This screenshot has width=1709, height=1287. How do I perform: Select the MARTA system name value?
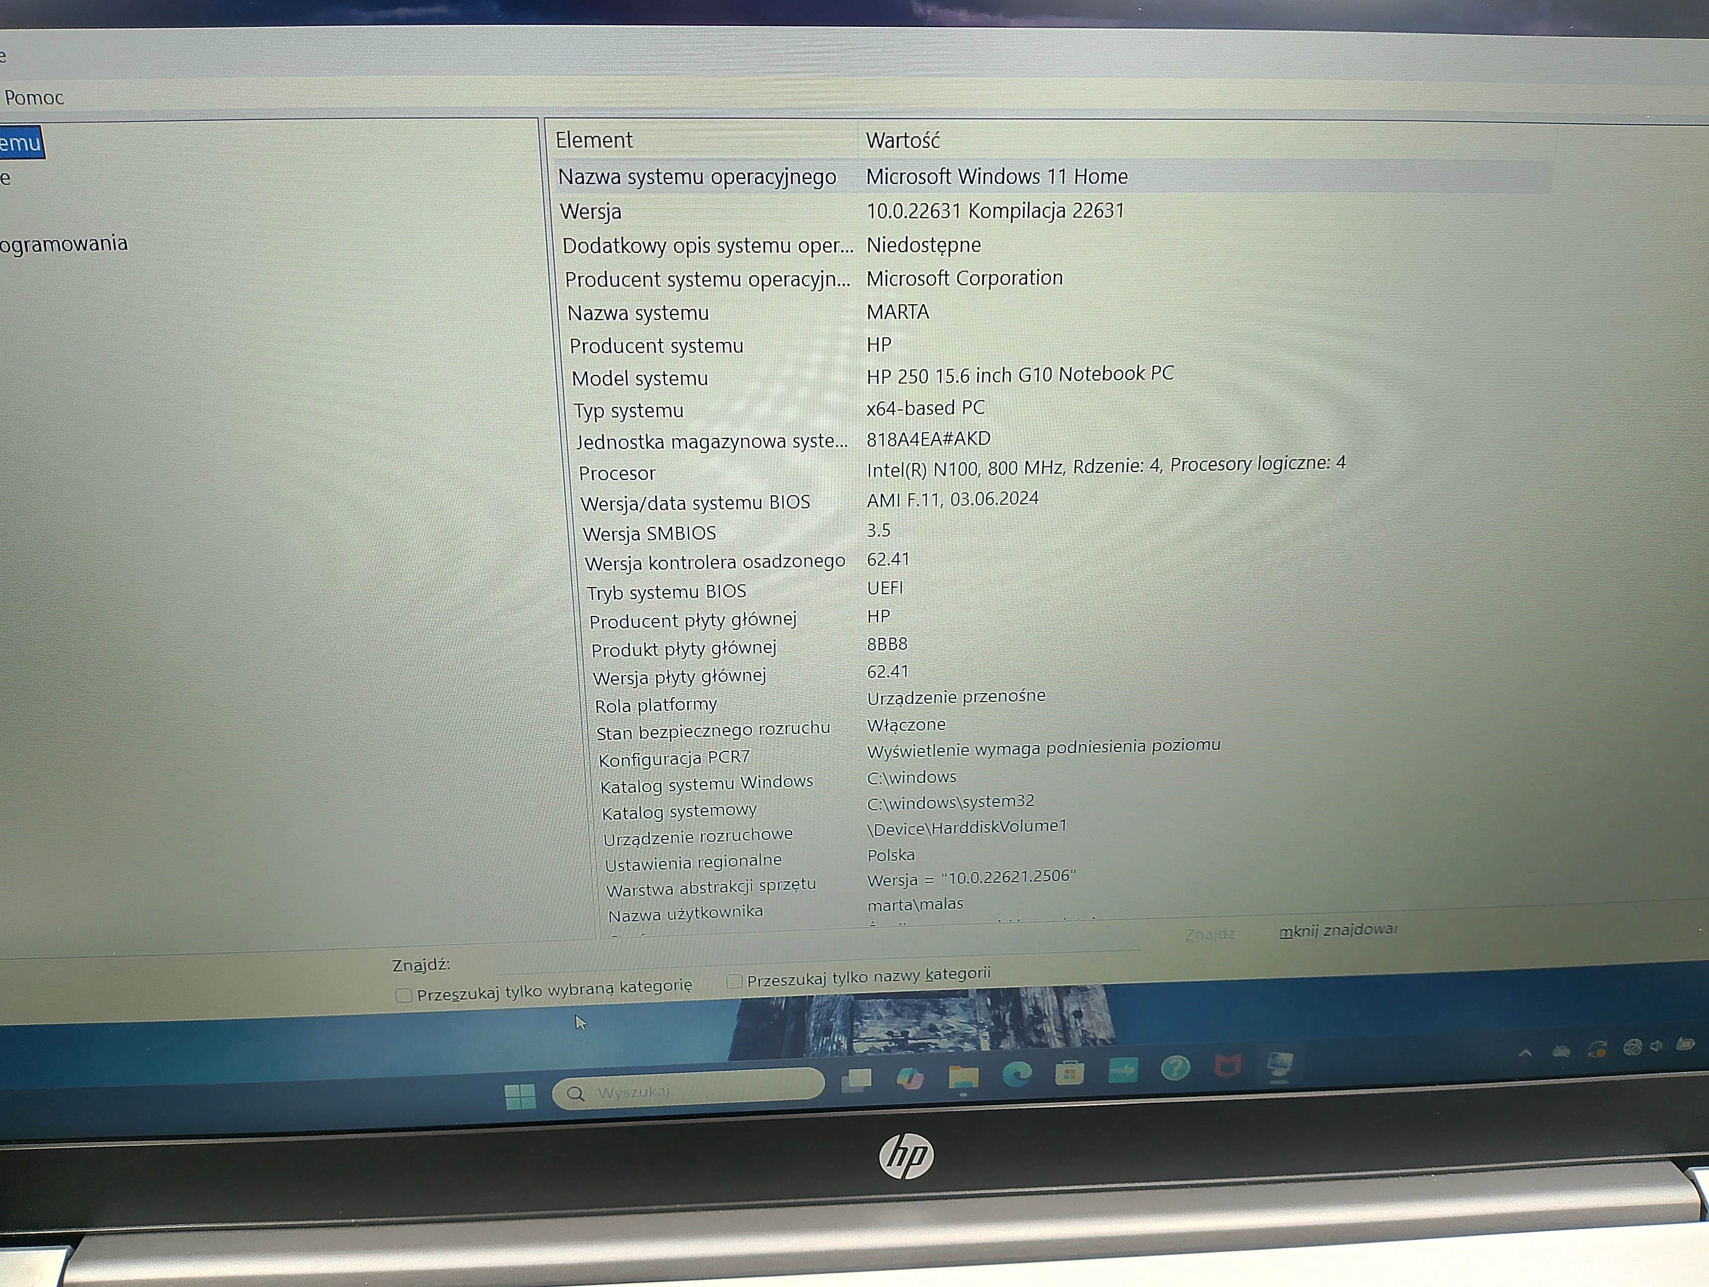pos(898,312)
